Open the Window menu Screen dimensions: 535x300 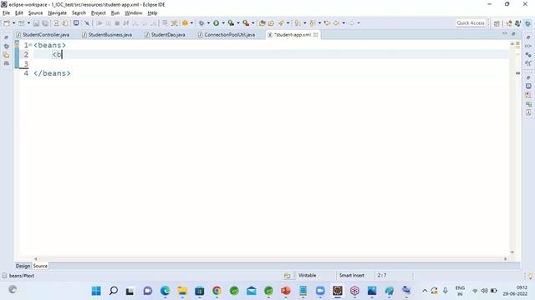click(x=134, y=13)
